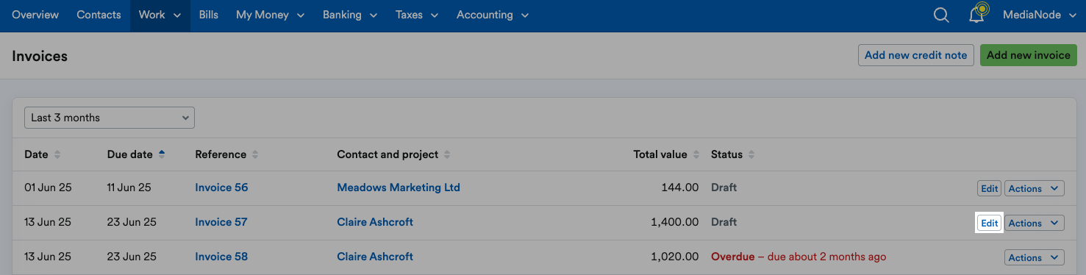
Task: Open the Invoice 56 link
Action: click(221, 187)
